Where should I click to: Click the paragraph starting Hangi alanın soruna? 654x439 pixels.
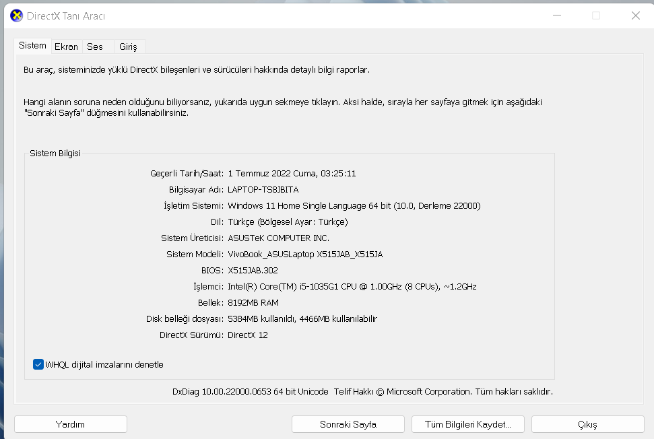(x=283, y=108)
